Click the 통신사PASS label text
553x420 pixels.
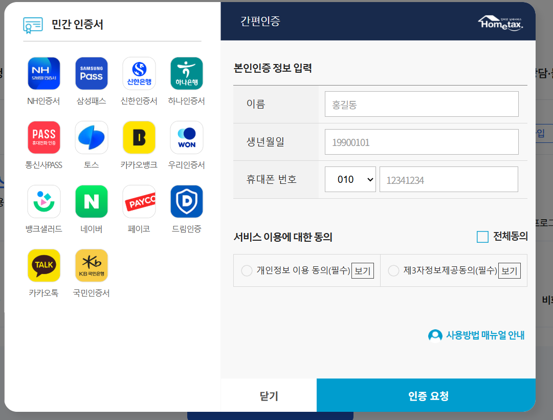(x=43, y=165)
